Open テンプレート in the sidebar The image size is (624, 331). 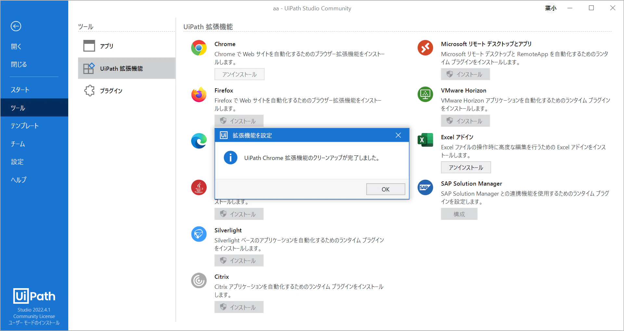[x=34, y=126]
